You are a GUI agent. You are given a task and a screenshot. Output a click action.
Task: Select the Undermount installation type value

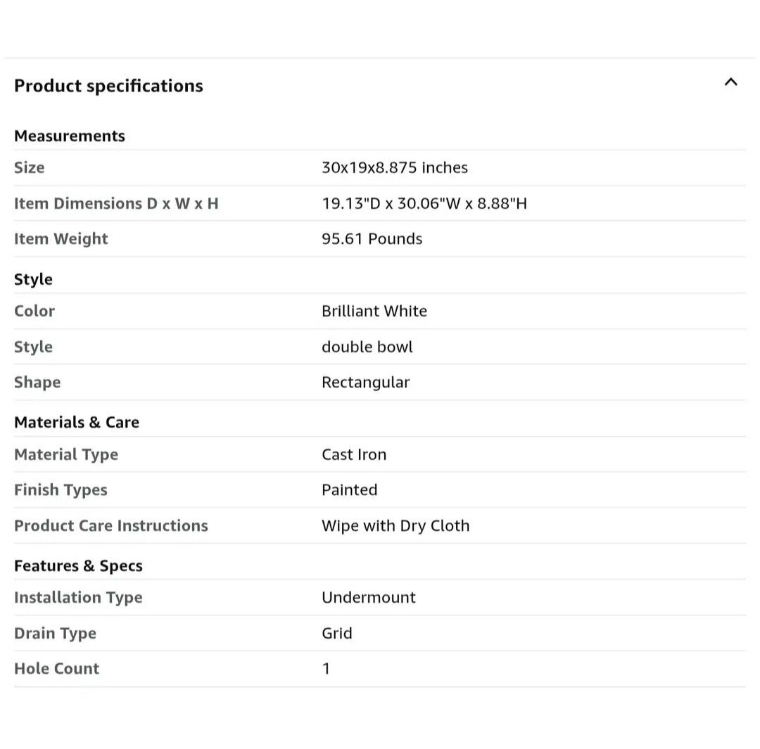click(369, 597)
